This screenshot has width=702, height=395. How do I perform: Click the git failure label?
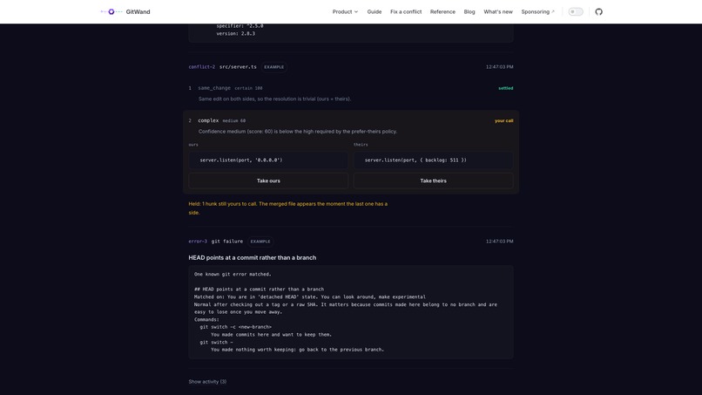coord(227,242)
